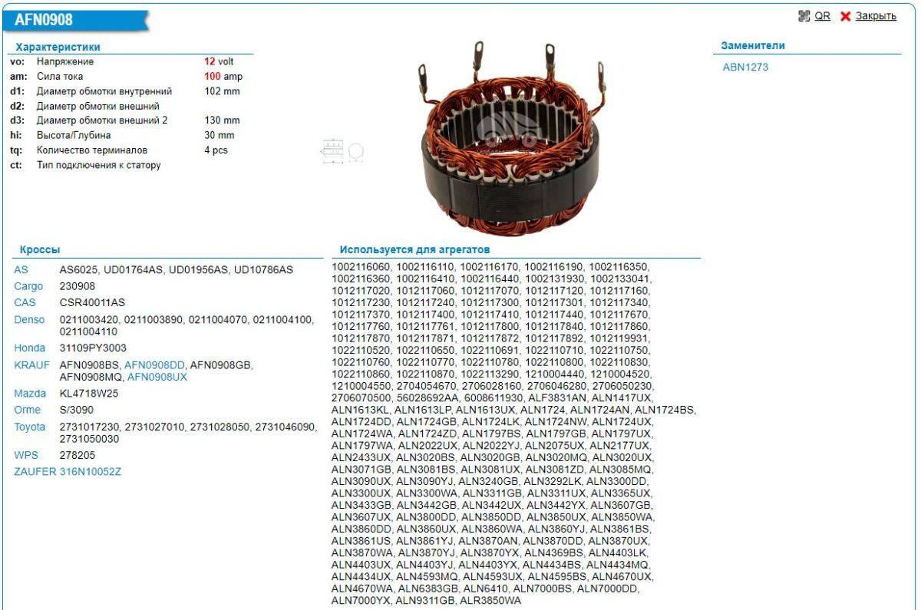The height and width of the screenshot is (610, 921).
Task: Click the QR code icon
Action: coord(804,16)
